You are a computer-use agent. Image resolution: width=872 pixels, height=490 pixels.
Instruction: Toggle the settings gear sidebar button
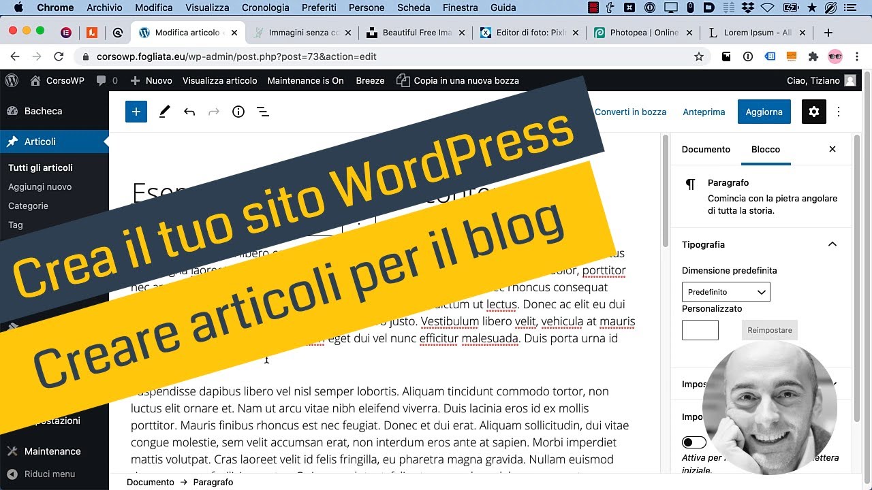tap(814, 112)
